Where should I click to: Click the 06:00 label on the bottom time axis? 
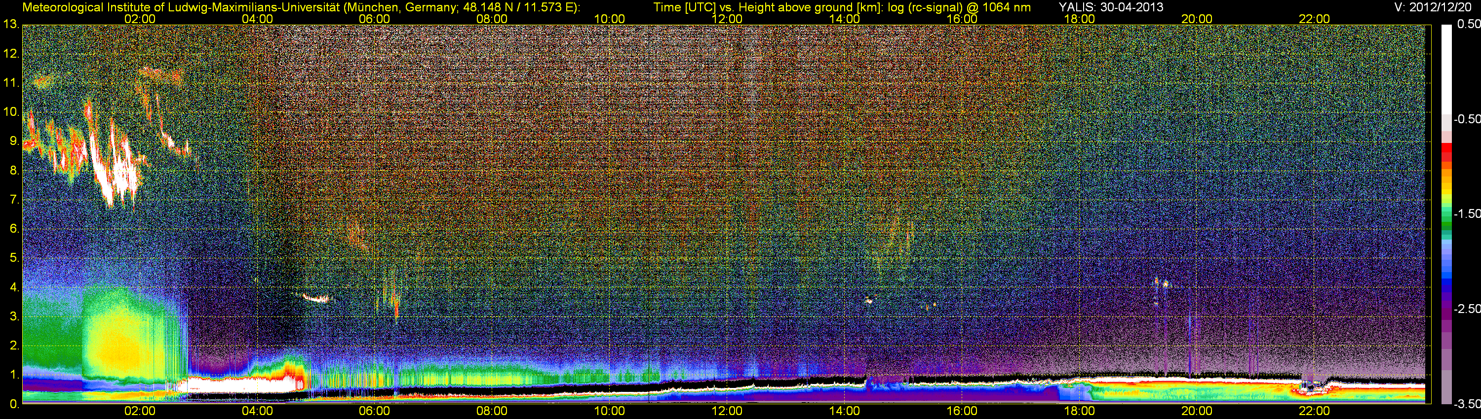tap(374, 411)
